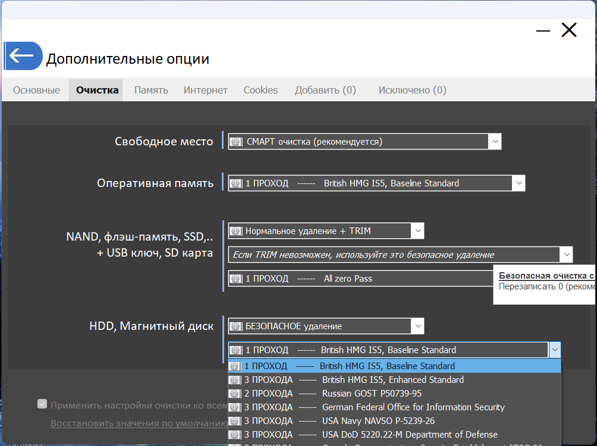Click the blue back arrow button
This screenshot has height=446, width=597.
(23, 57)
